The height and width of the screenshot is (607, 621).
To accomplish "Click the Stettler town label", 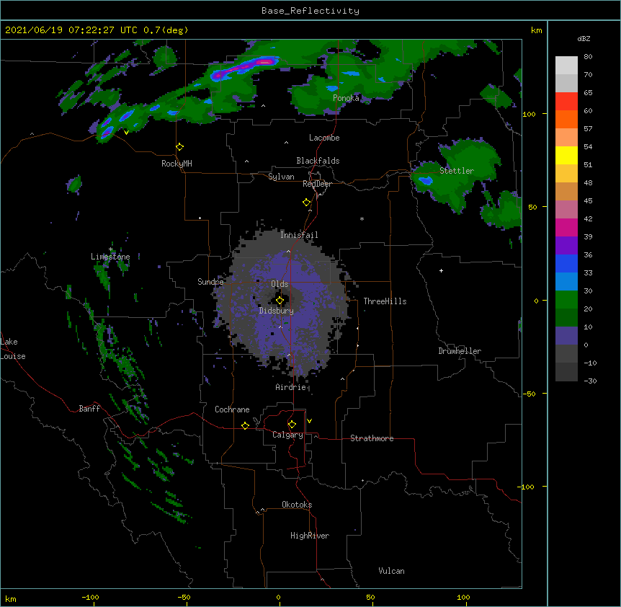I will [x=457, y=171].
